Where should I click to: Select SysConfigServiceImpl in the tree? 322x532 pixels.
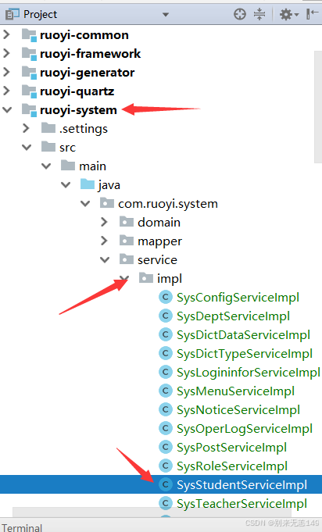(x=238, y=298)
